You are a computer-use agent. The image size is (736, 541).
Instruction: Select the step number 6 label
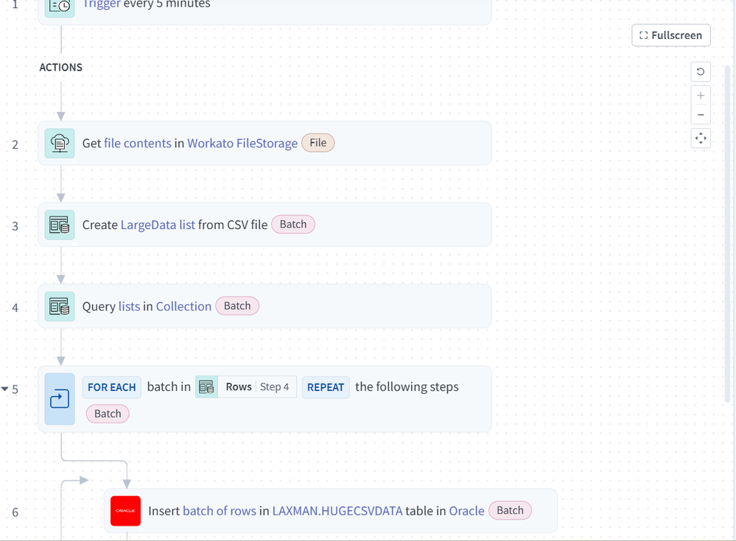15,512
